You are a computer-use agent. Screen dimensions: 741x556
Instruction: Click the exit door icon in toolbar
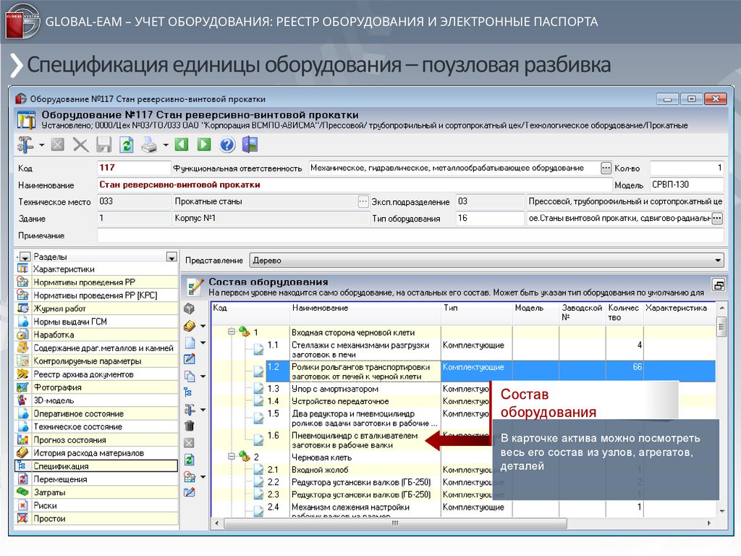pyautogui.click(x=250, y=145)
